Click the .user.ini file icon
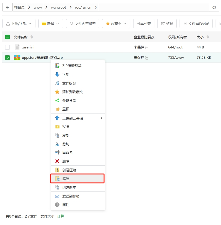 17,47
